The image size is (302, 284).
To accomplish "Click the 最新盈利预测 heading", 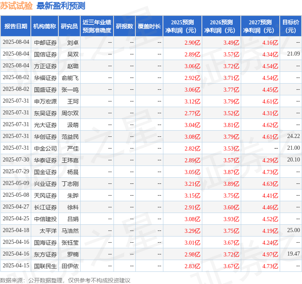I will [61, 6].
